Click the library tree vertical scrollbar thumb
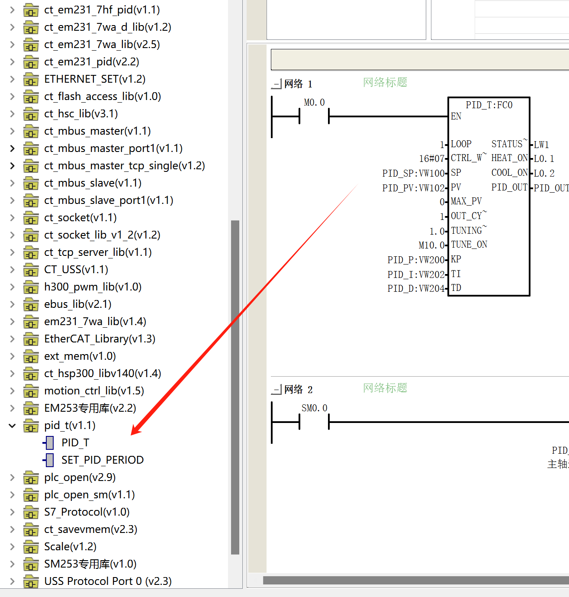 235,387
